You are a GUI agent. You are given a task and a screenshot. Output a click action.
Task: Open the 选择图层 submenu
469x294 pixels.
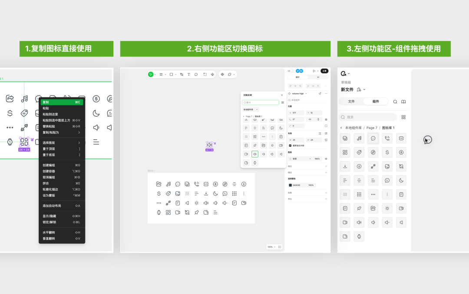(x=62, y=143)
